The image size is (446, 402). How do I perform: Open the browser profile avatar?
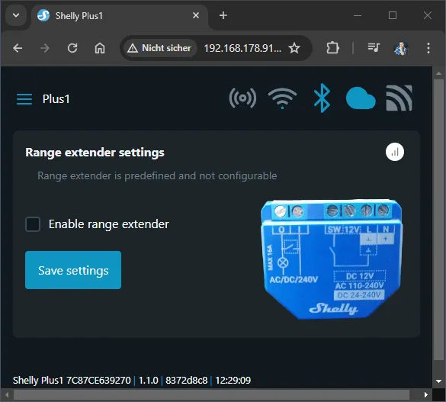[x=401, y=48]
